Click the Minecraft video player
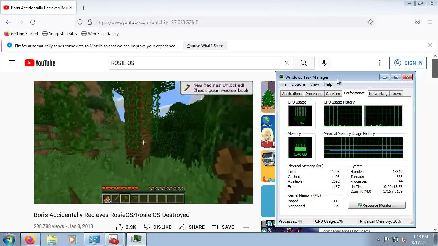The image size is (438, 246). click(143, 142)
